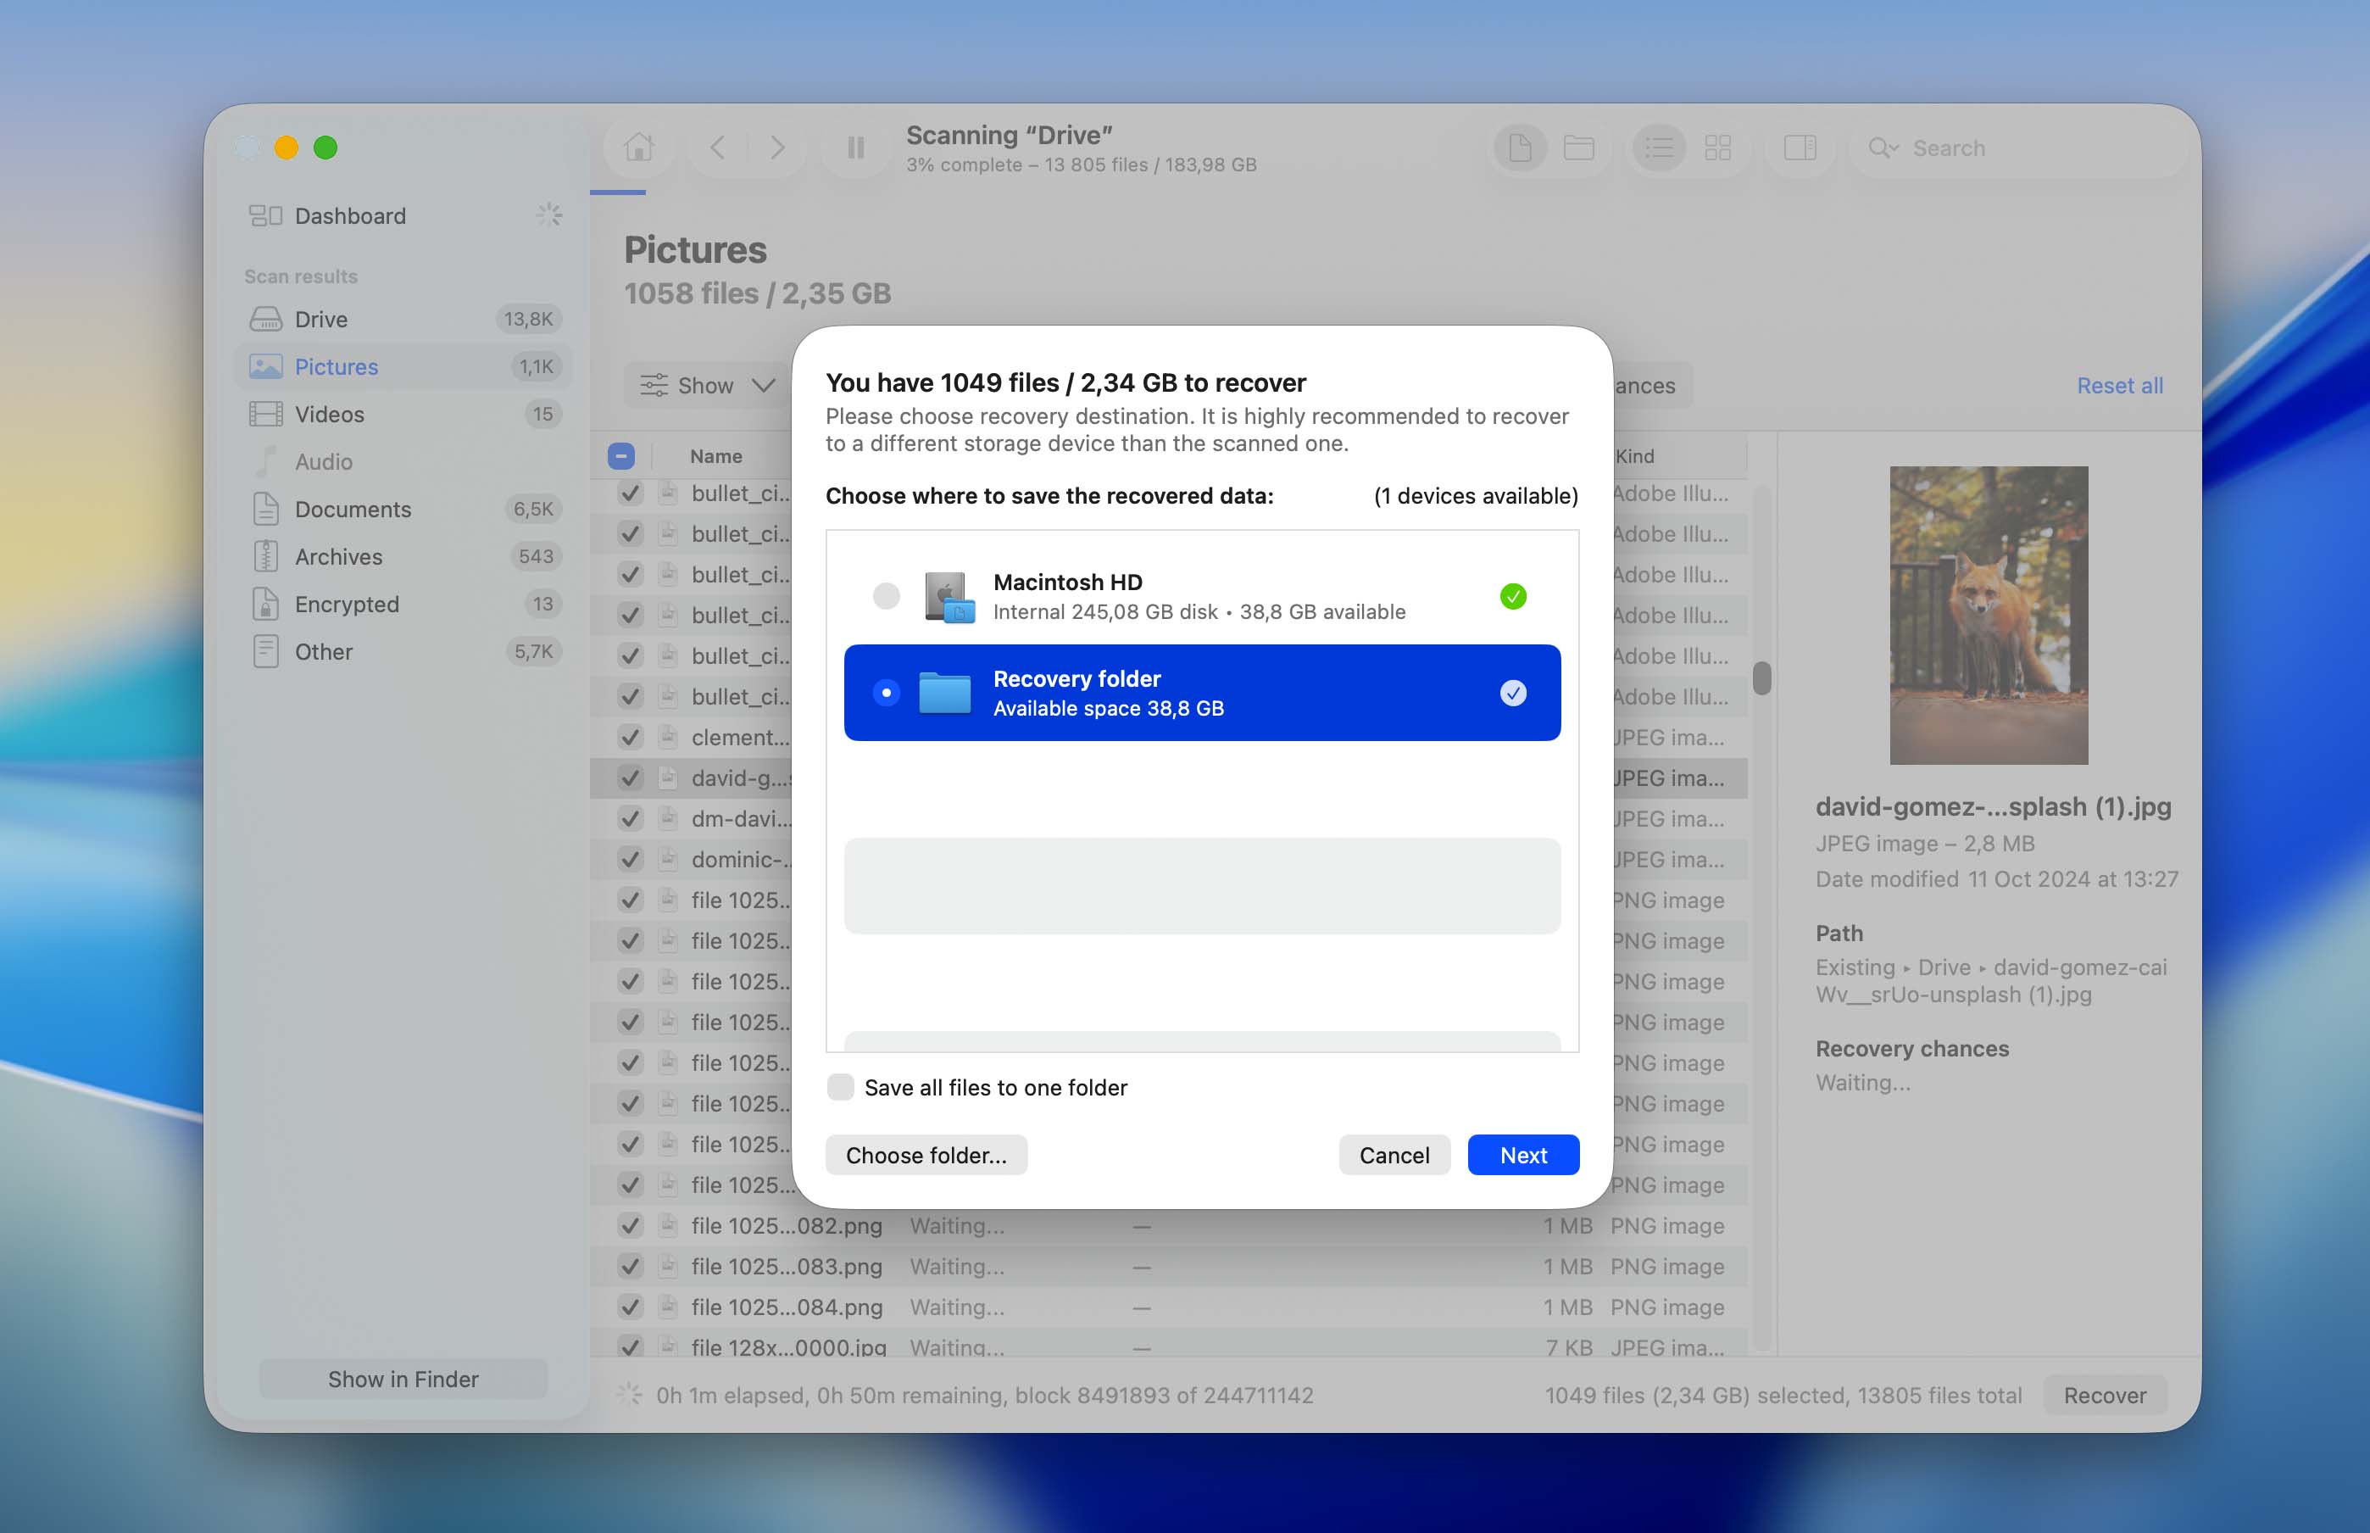Pause the scan in progress
This screenshot has width=2370, height=1533.
tap(854, 148)
